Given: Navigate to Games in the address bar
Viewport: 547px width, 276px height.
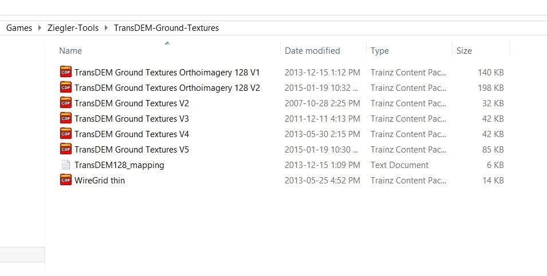Looking at the screenshot, I should pos(19,27).
